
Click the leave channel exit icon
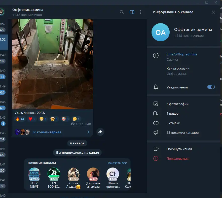(156, 149)
